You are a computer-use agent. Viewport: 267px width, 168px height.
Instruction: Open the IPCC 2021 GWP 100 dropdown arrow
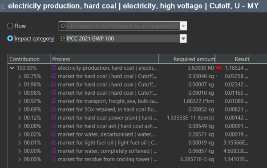(183, 39)
